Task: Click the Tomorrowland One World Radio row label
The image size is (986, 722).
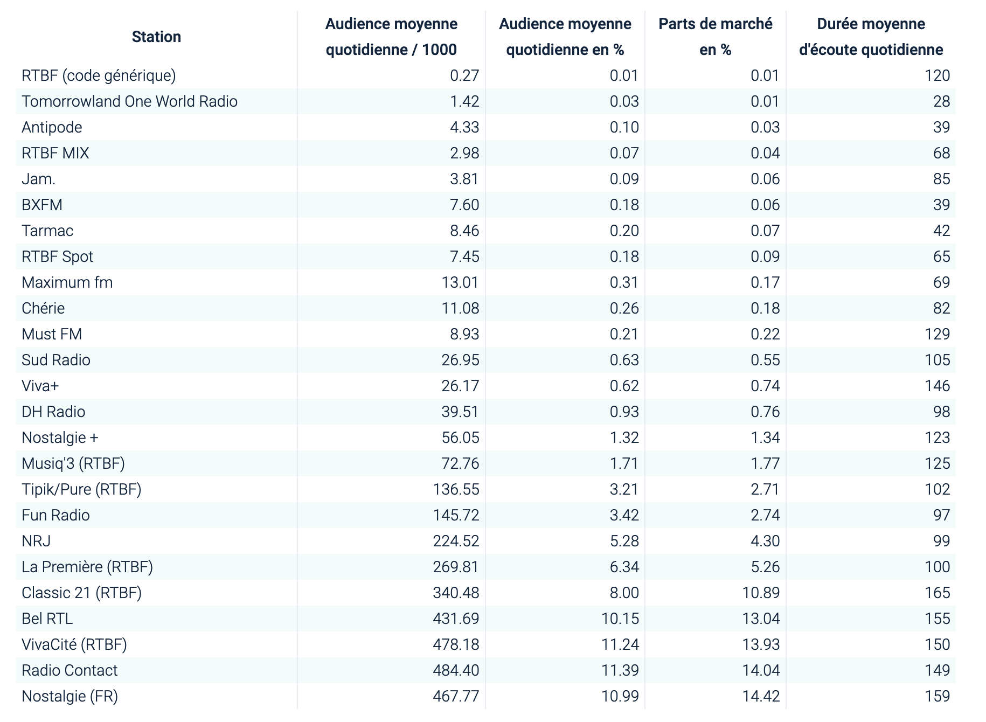Action: coord(129,101)
